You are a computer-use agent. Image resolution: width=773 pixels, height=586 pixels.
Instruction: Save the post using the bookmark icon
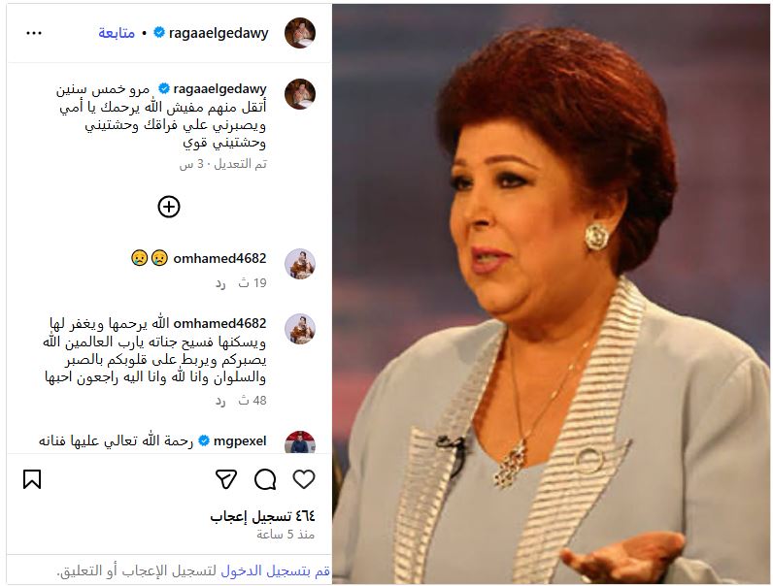coord(32,479)
